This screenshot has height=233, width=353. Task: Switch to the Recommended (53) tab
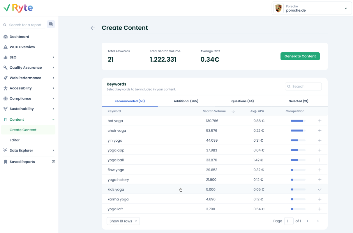(x=130, y=101)
